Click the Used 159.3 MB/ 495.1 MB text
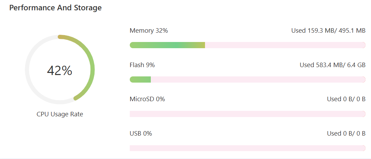Image resolution: width=371 pixels, height=159 pixels. click(x=328, y=31)
